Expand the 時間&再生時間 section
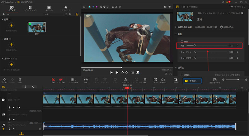The image size is (249, 136). (176, 27)
